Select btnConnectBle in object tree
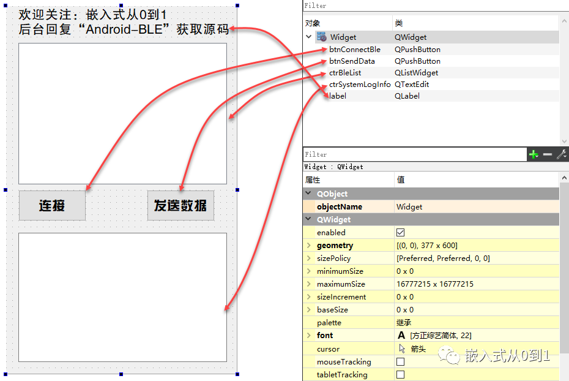Image resolution: width=569 pixels, height=381 pixels. pos(354,50)
